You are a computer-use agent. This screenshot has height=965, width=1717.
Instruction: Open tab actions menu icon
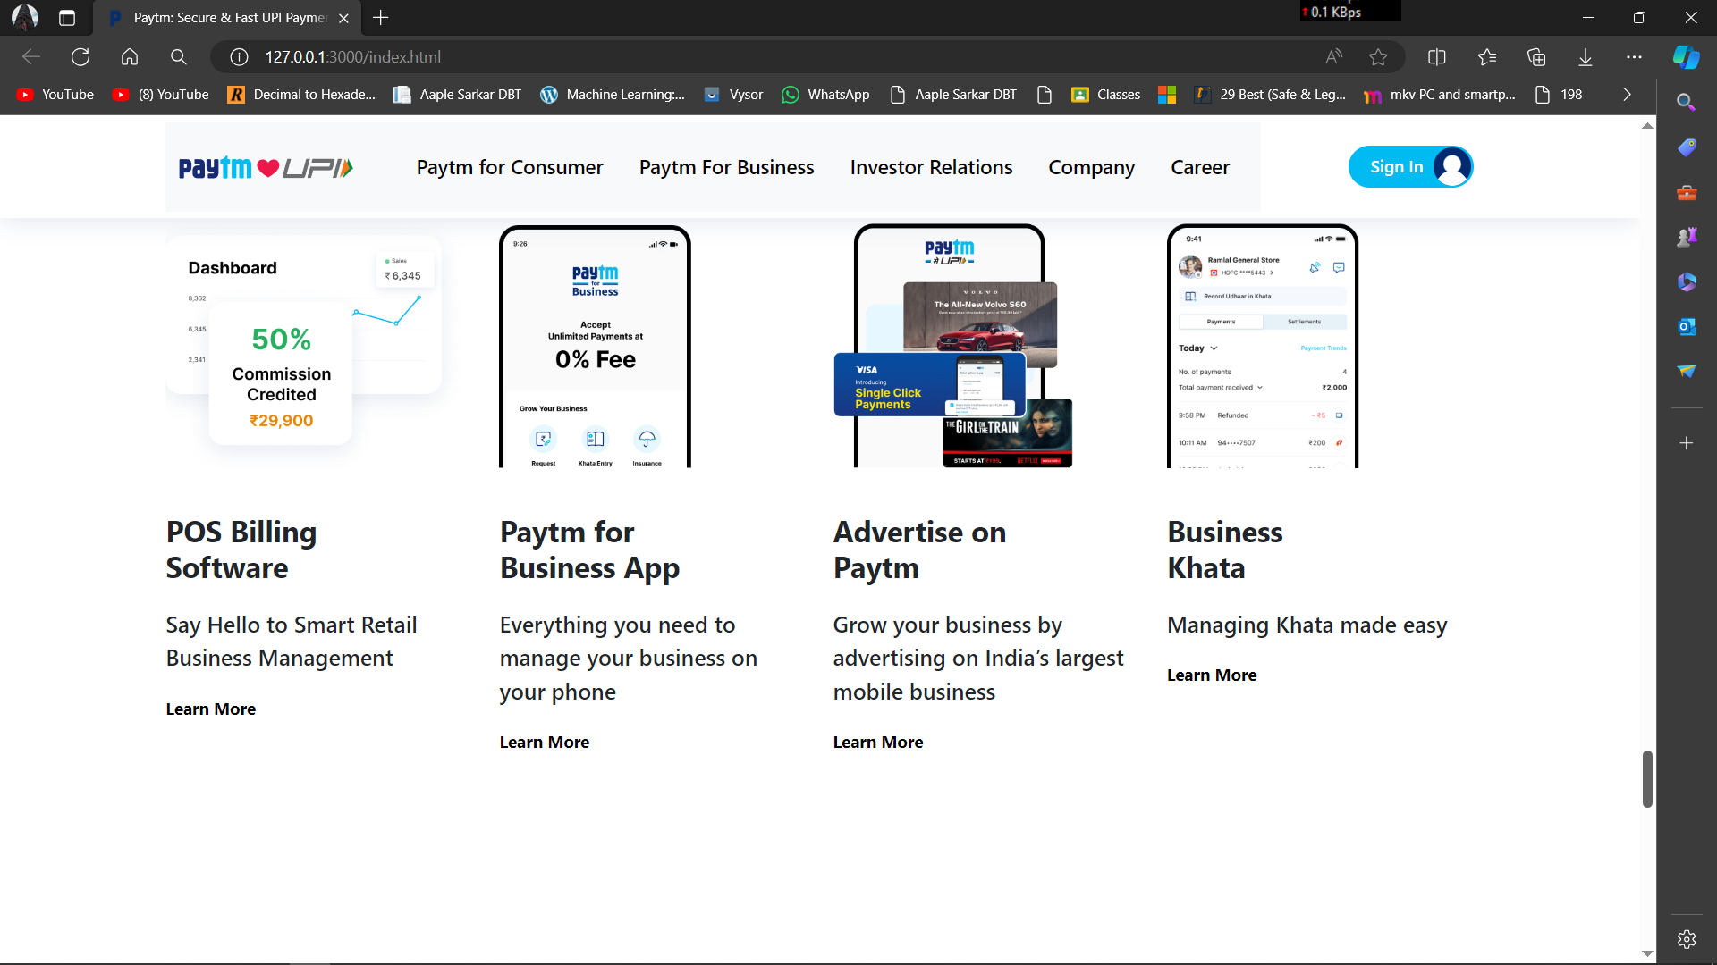point(67,18)
